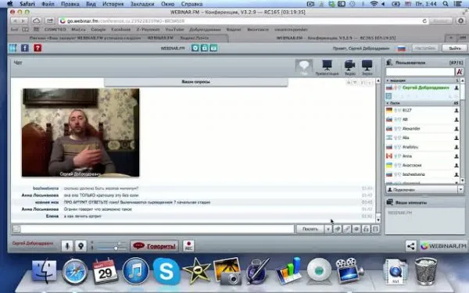Open Finder from the Dock

45,271
